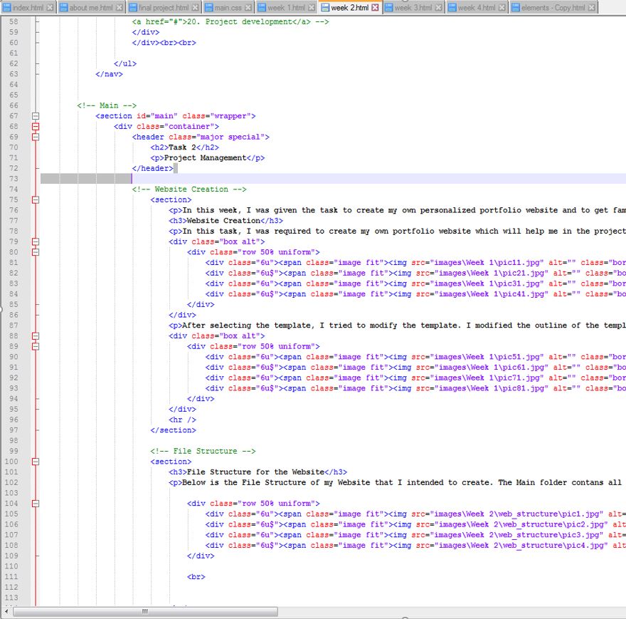
Task: Switch to the week 1.html tab
Action: pyautogui.click(x=286, y=8)
